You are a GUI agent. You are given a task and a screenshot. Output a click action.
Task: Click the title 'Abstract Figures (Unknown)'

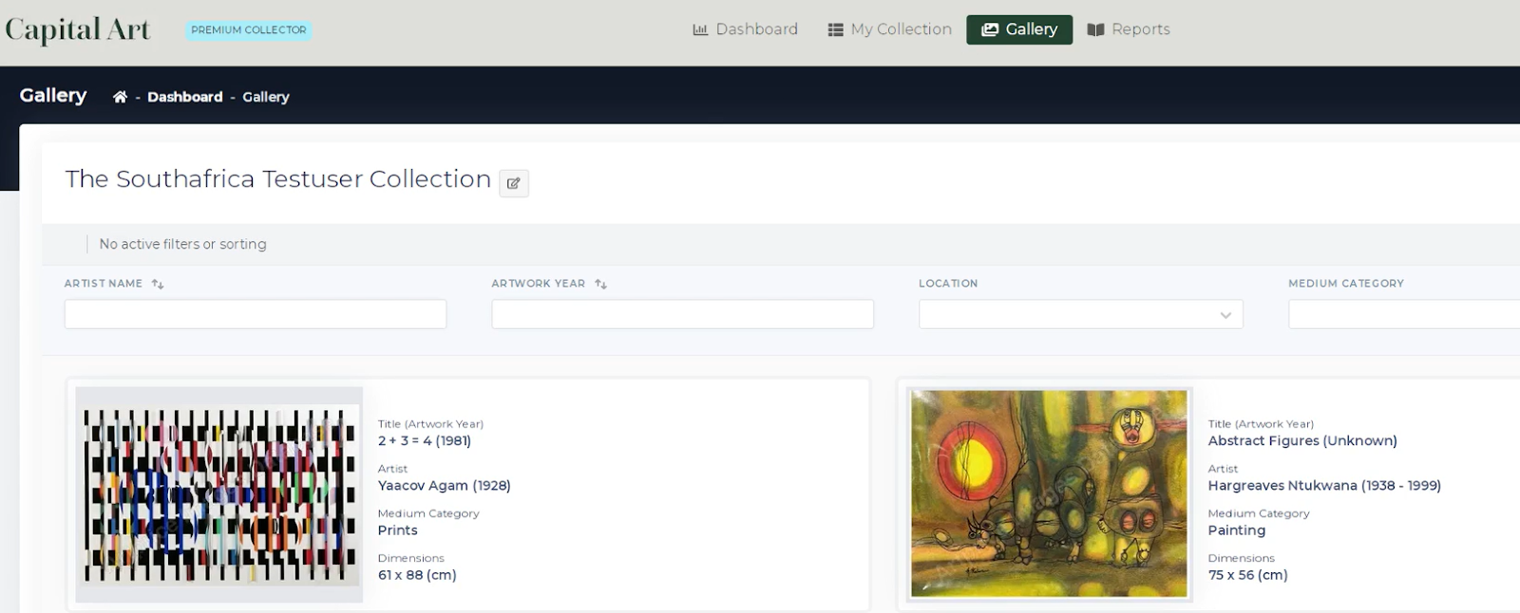tap(1302, 440)
